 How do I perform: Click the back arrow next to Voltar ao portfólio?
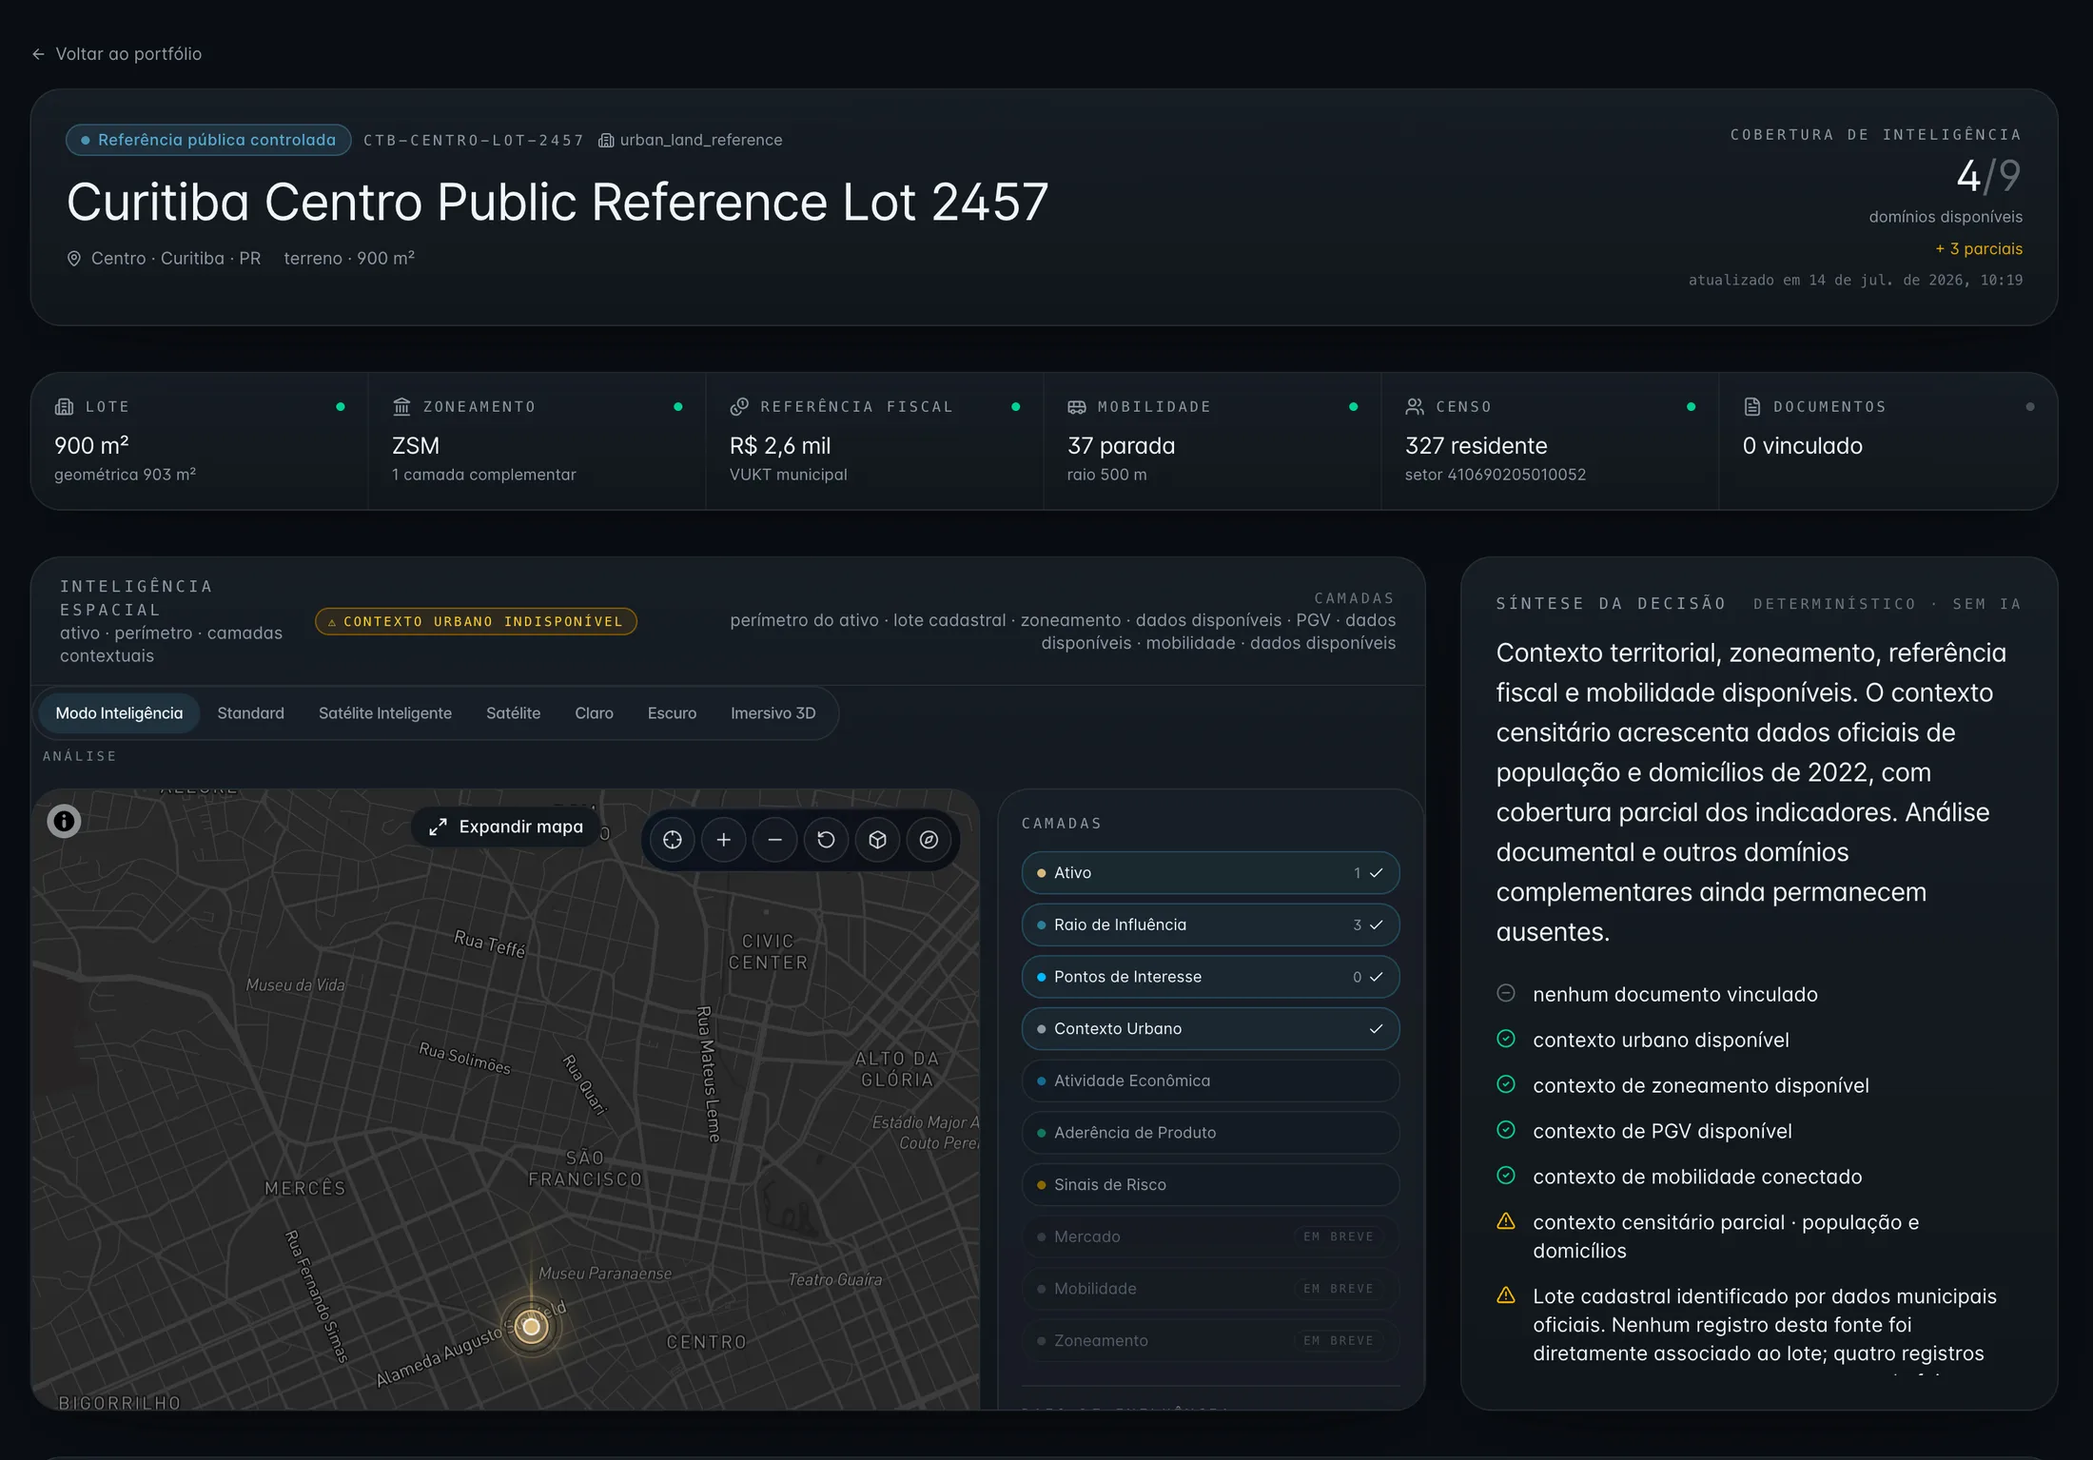38,54
